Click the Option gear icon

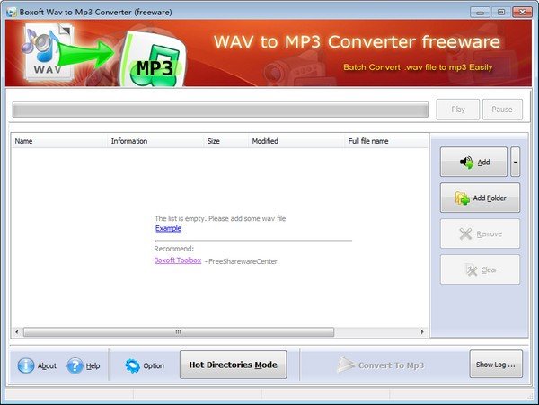[x=132, y=365]
